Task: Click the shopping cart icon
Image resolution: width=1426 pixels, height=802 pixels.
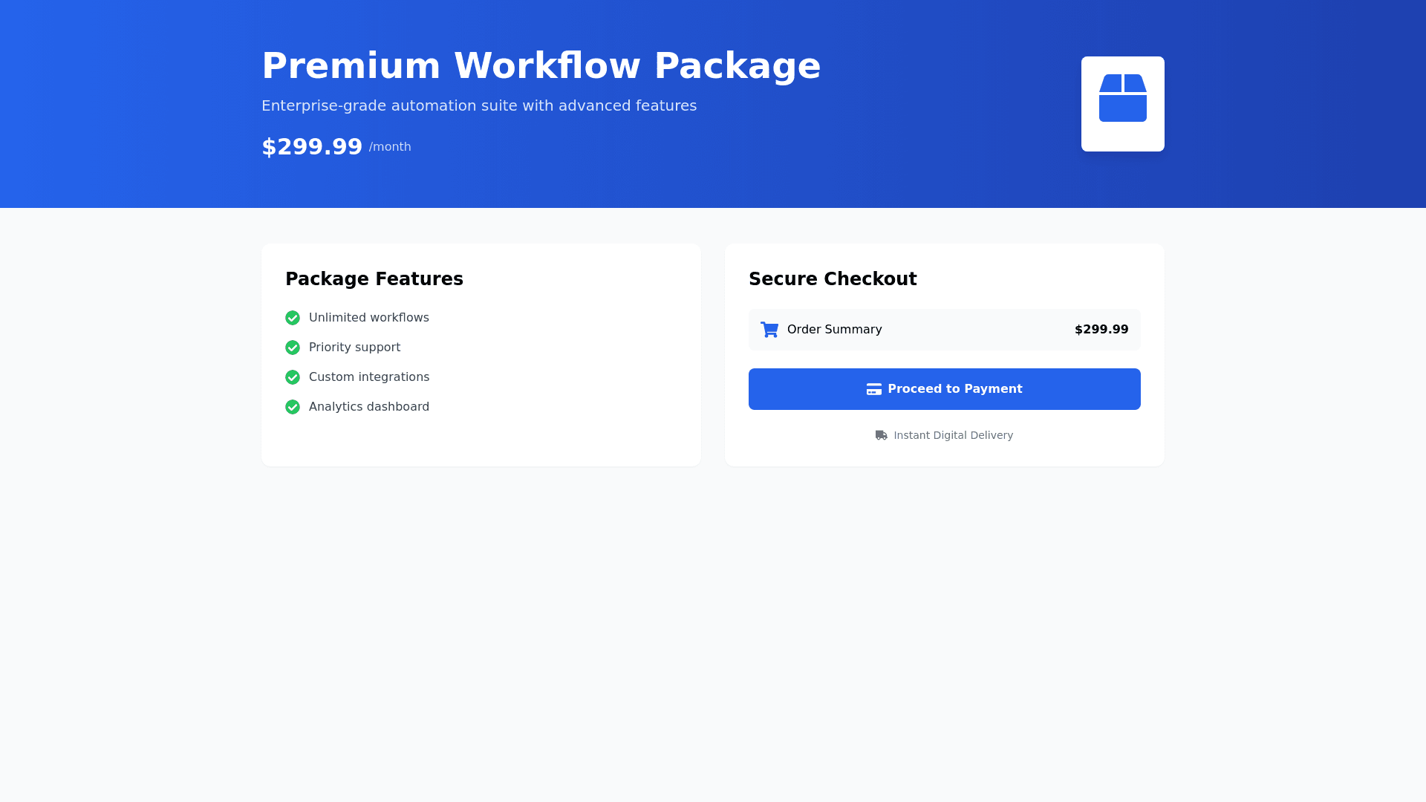Action: tap(769, 330)
